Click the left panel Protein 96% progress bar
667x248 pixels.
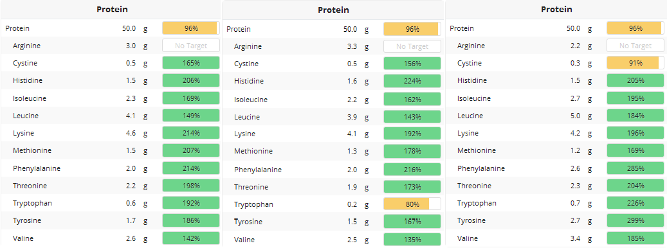pos(191,28)
